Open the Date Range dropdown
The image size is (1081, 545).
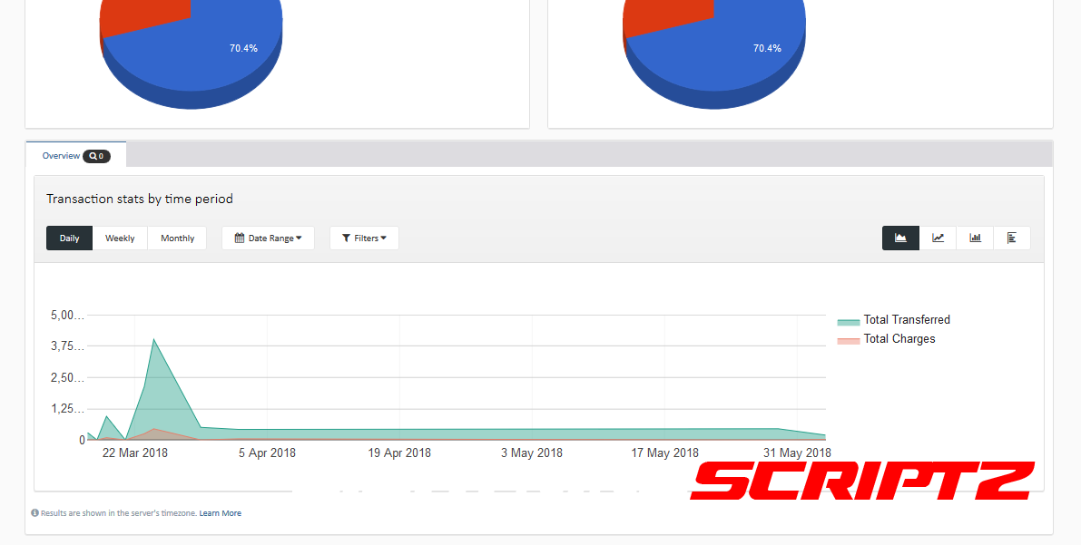click(268, 238)
